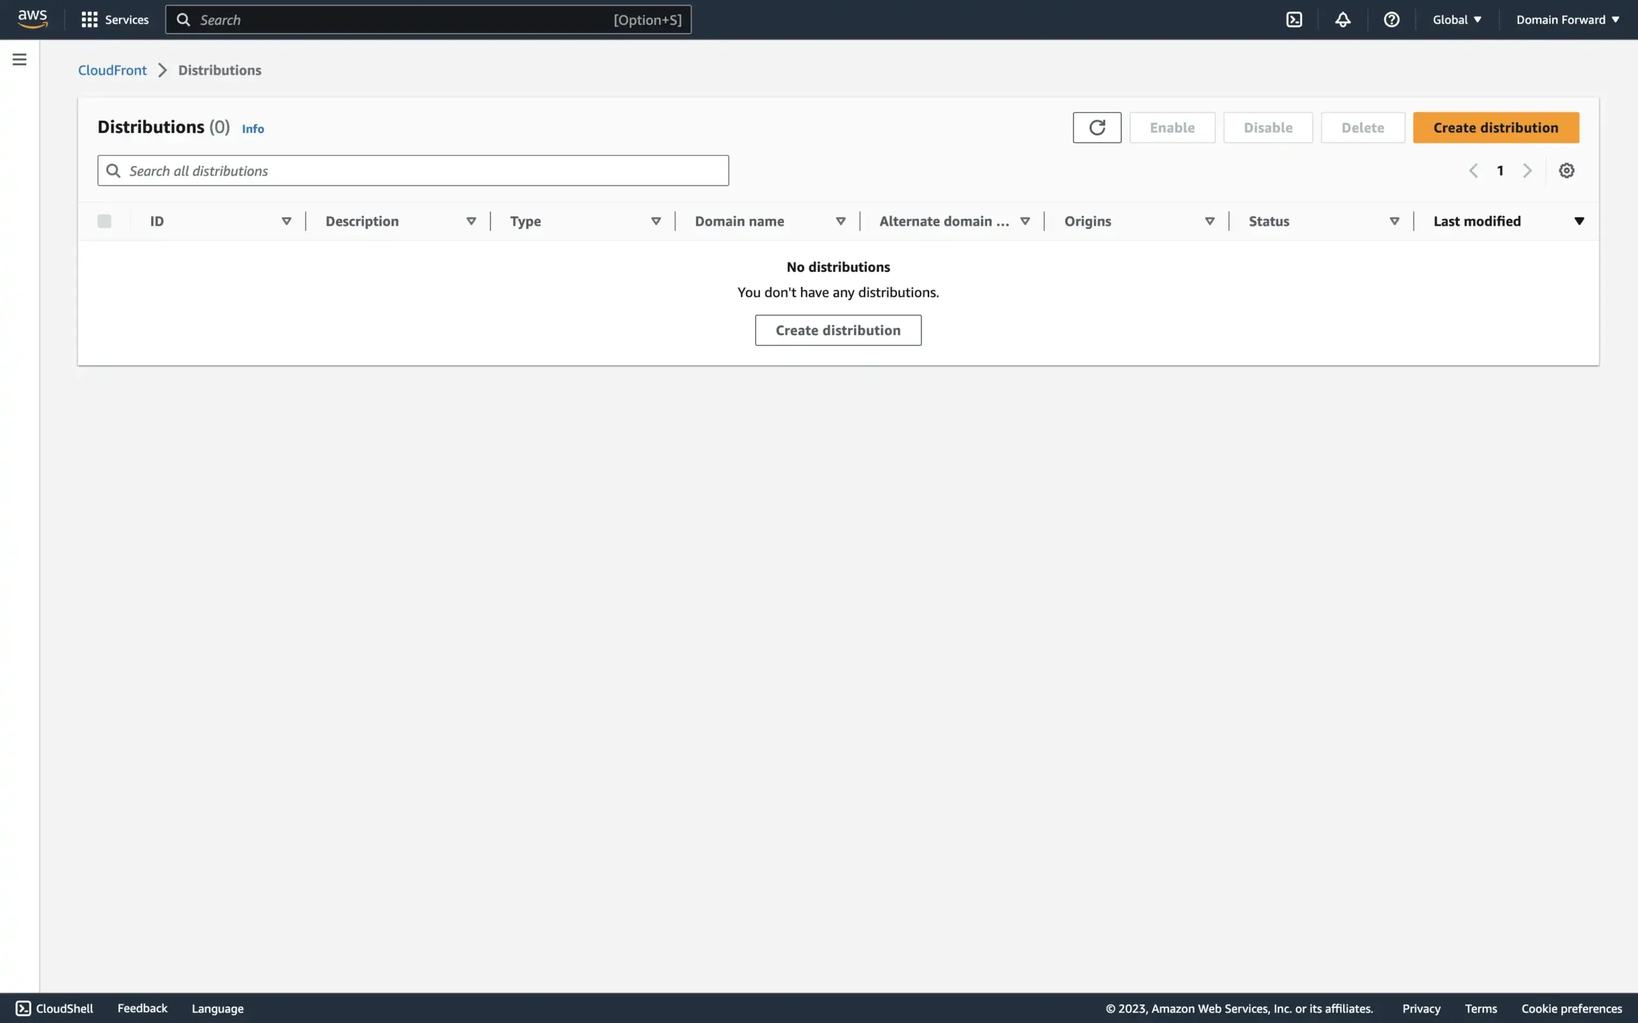Go to next page with the right arrow

coord(1527,170)
